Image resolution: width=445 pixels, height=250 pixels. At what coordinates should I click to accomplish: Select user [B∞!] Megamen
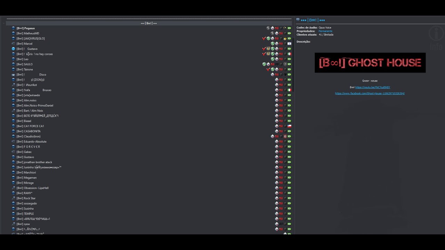[x=26, y=178]
